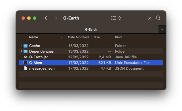The width and height of the screenshot is (182, 111).
Task: Click the 621 KB size value
Action: pos(105,63)
